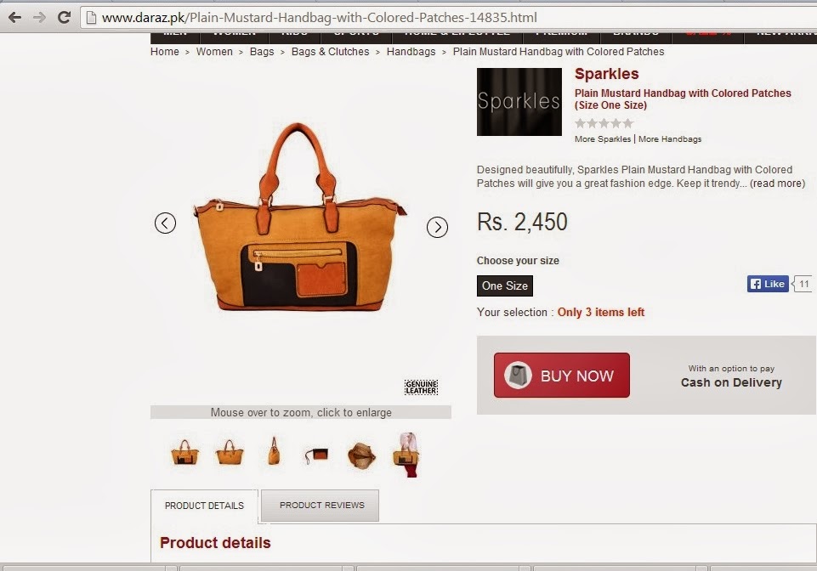The width and height of the screenshot is (817, 571).
Task: Show next product image with right arrow
Action: click(437, 227)
